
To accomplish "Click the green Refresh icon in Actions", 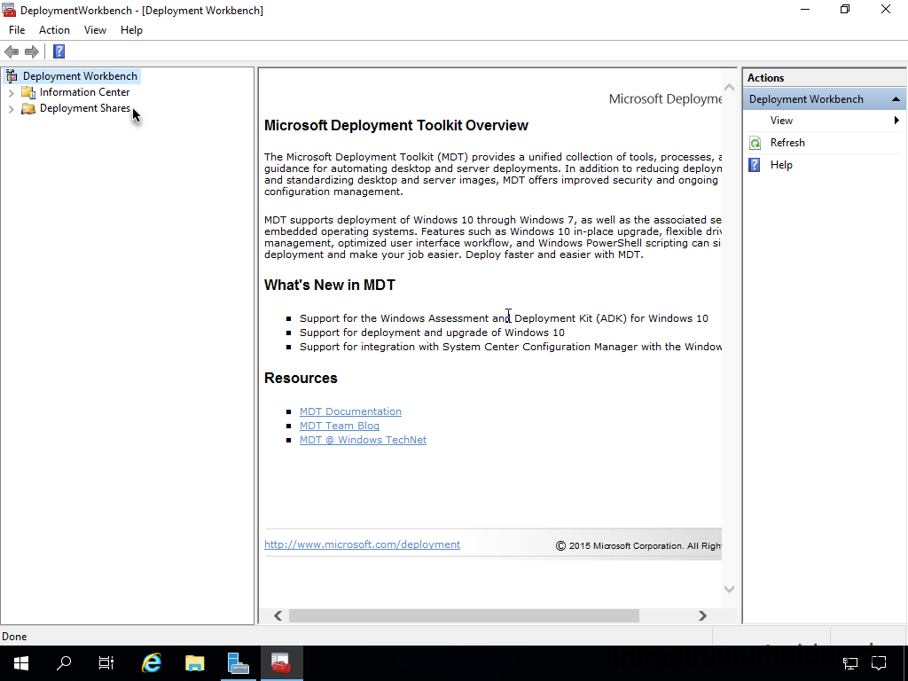I will click(755, 143).
